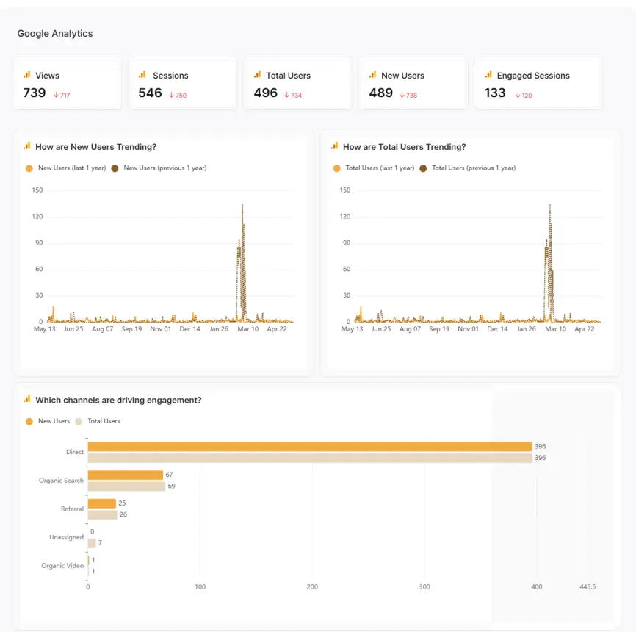Open the Views metric card

67,84
